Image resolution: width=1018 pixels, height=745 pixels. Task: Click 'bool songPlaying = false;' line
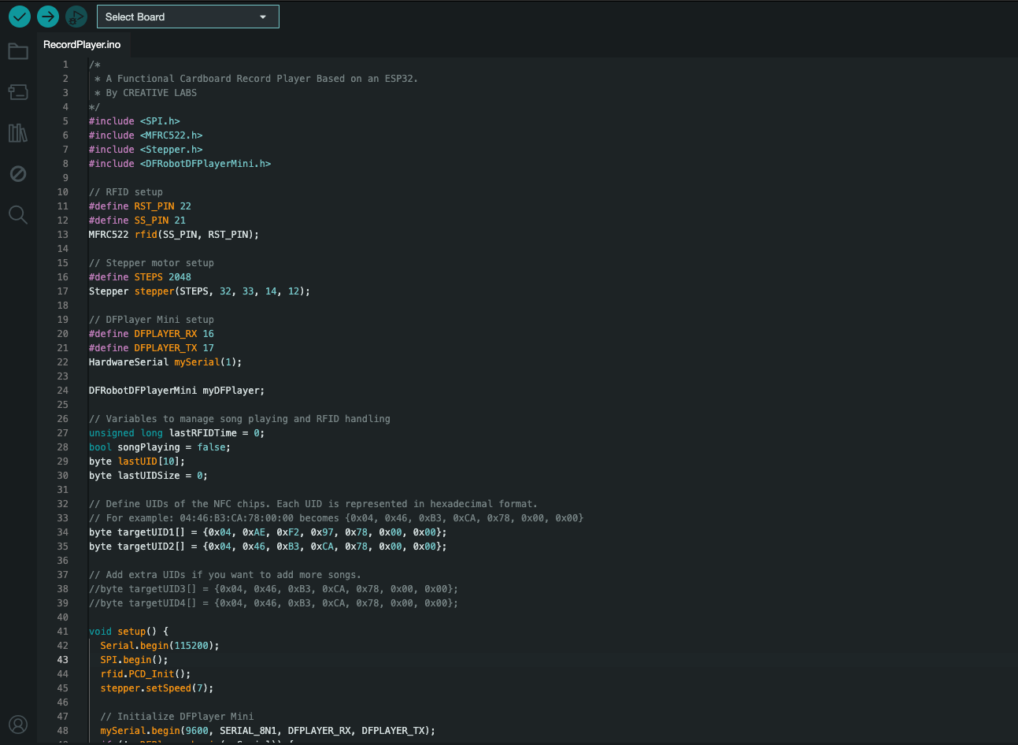pyautogui.click(x=160, y=447)
